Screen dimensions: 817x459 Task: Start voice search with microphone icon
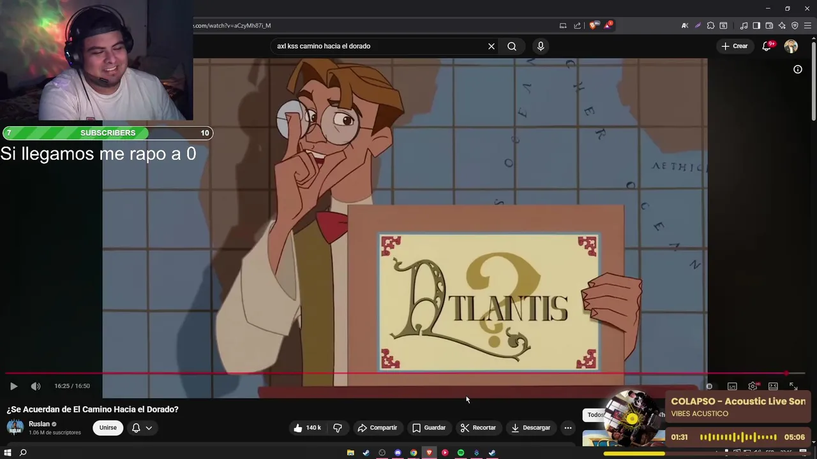click(541, 46)
